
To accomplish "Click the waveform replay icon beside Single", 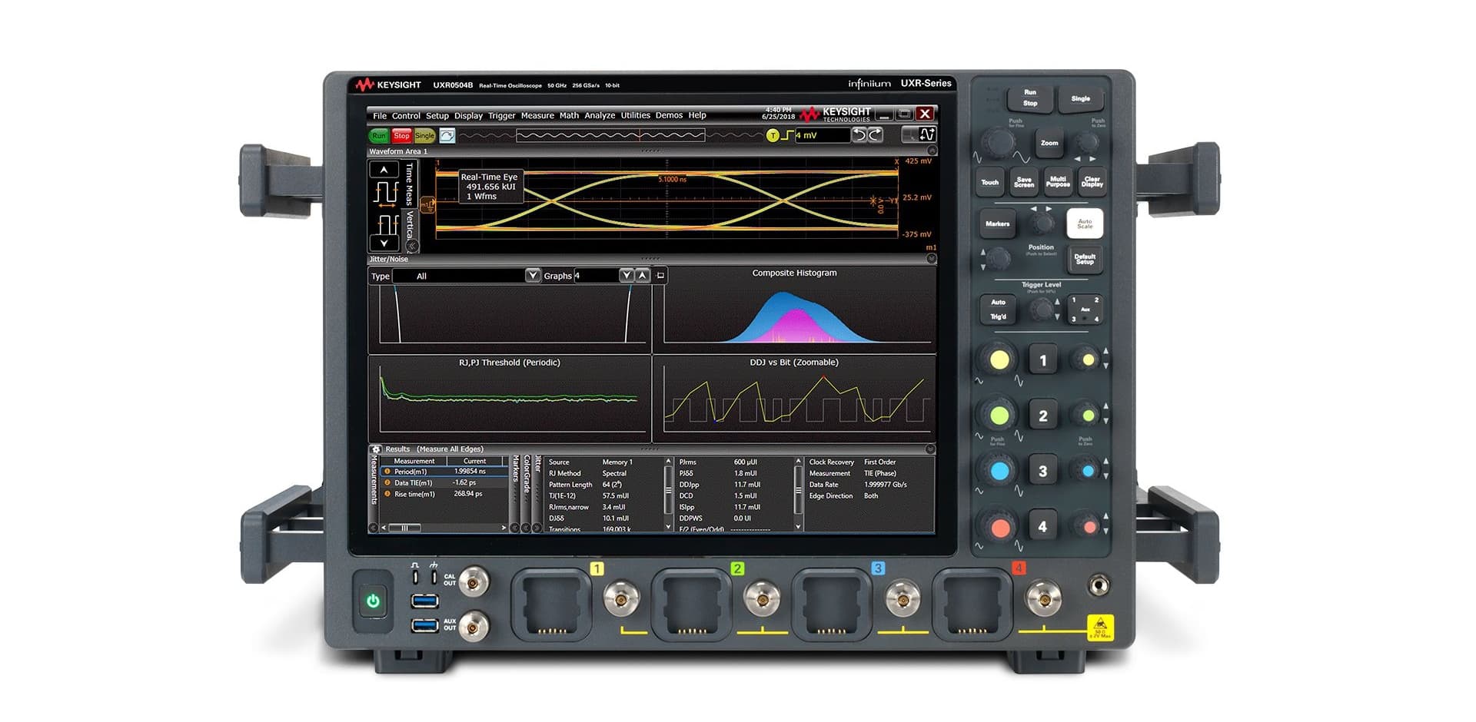I will click(447, 135).
